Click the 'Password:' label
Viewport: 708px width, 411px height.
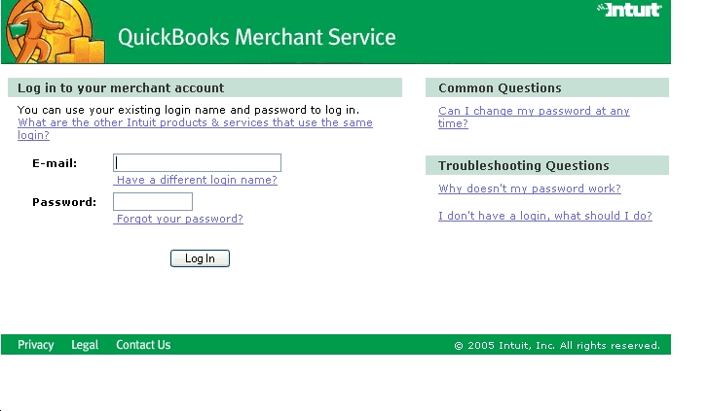coord(64,202)
